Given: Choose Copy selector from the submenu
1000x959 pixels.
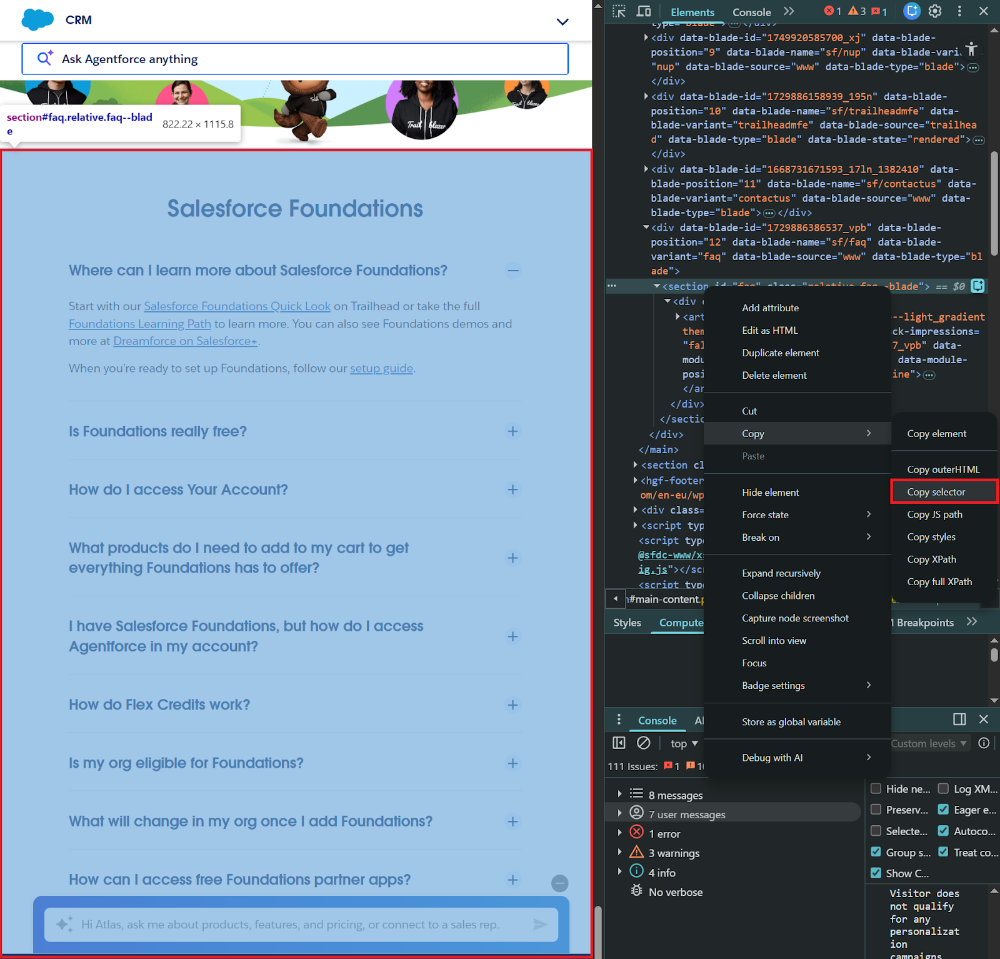Looking at the screenshot, I should [x=936, y=492].
